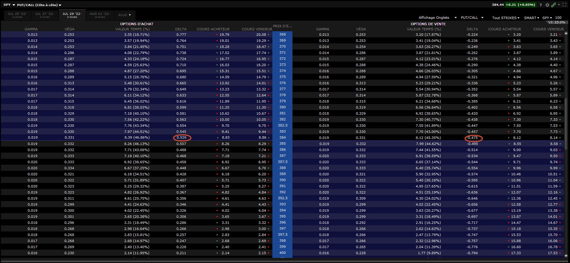This screenshot has height=263, width=570.
Task: Open the PLUS tab for more expirations
Action: [x=125, y=15]
